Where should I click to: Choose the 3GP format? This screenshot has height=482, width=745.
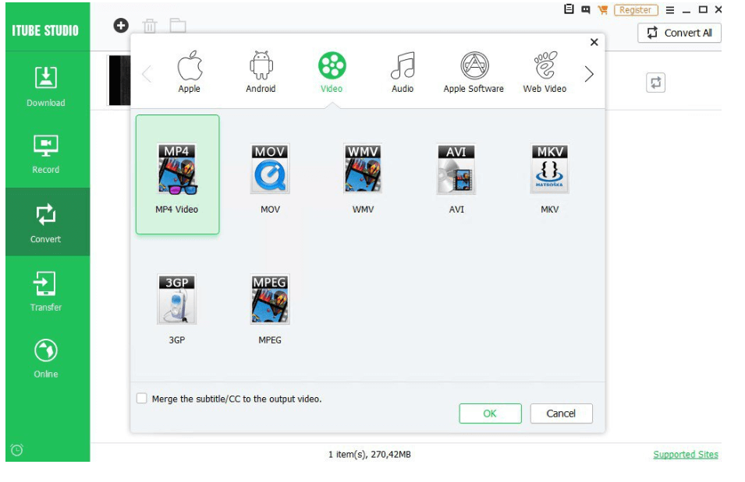point(177,309)
